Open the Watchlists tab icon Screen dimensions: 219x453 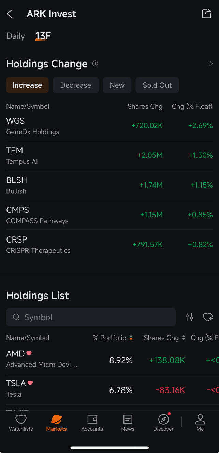21,420
